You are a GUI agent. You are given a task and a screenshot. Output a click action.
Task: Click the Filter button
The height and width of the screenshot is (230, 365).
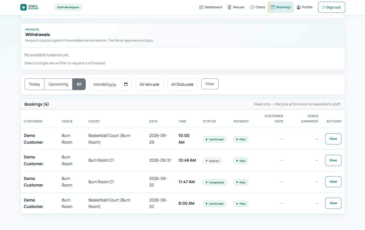point(210,84)
